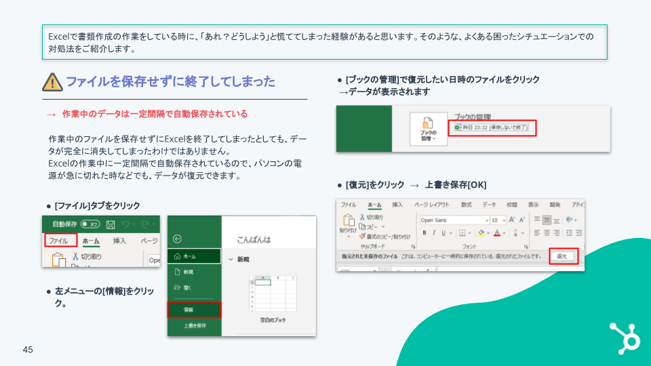
Task: Click the top align icon
Action: click(x=537, y=220)
